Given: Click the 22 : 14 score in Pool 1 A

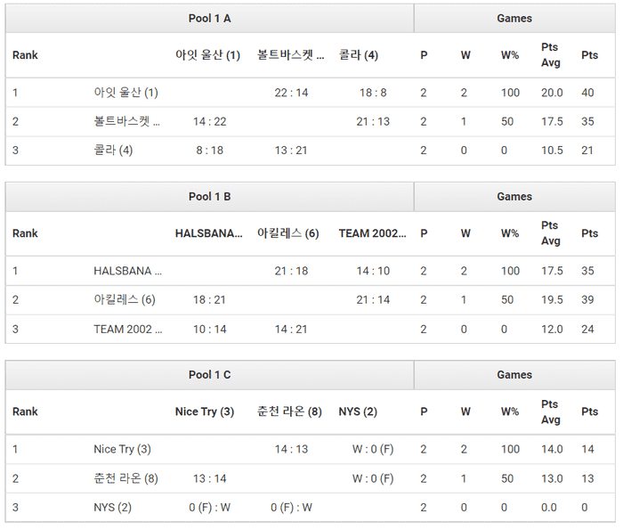Looking at the screenshot, I should tap(291, 93).
